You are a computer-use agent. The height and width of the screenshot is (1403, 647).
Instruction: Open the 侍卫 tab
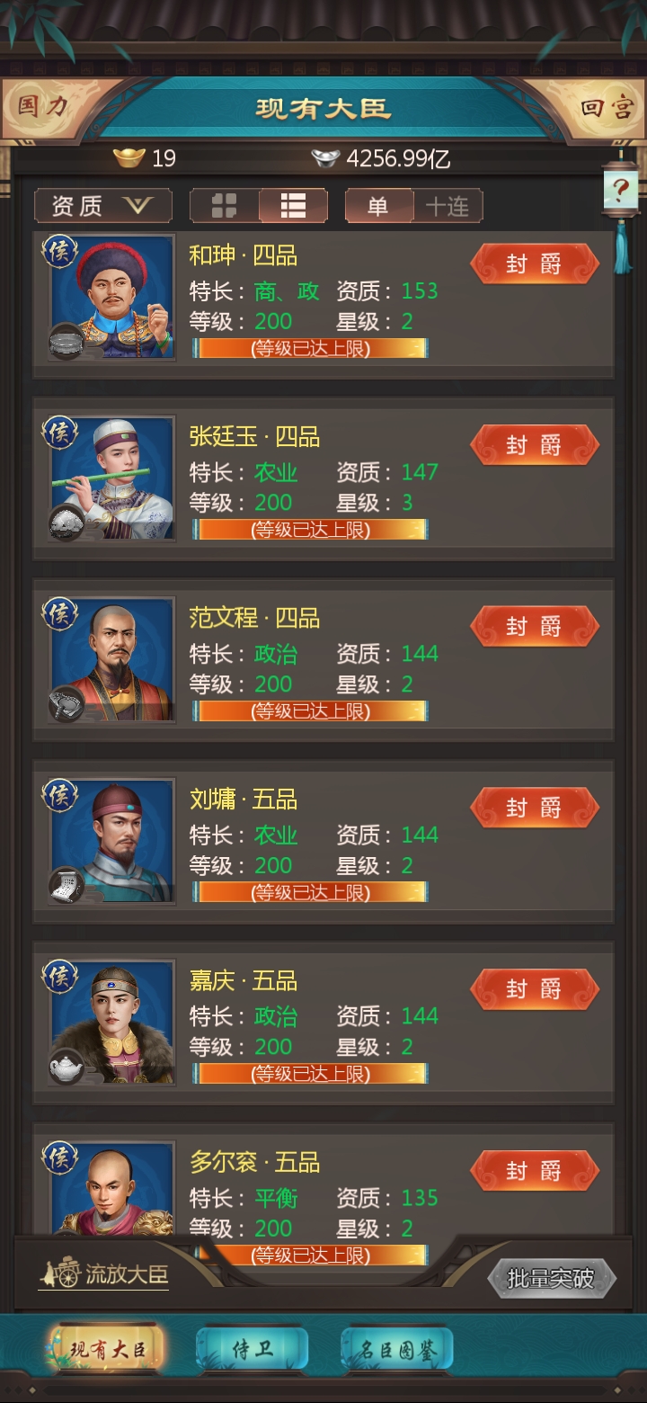pos(253,1349)
